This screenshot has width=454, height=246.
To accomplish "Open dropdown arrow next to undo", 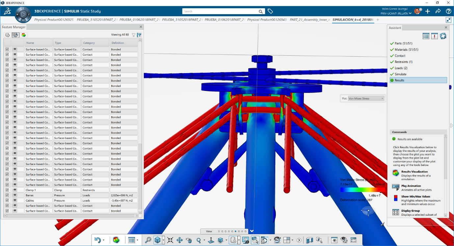I will pos(104,240).
